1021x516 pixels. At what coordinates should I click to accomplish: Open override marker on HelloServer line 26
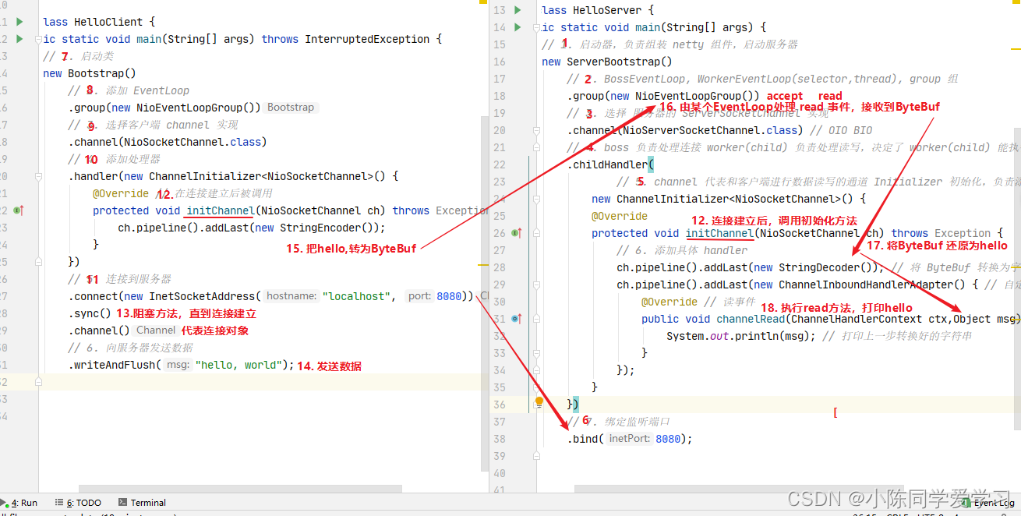516,233
